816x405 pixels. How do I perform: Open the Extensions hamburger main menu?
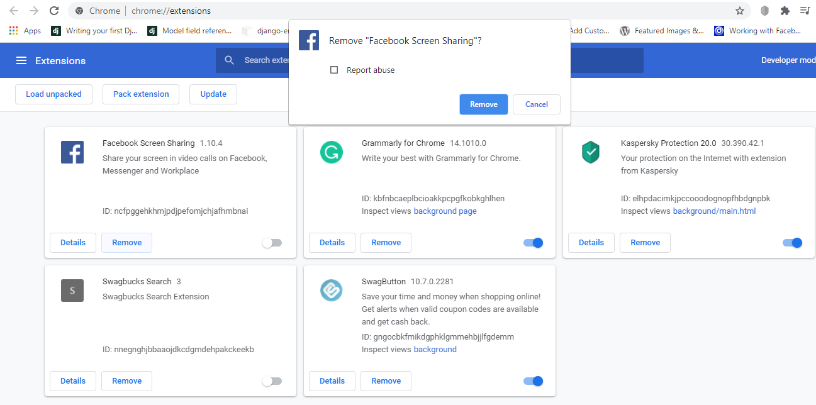(21, 60)
